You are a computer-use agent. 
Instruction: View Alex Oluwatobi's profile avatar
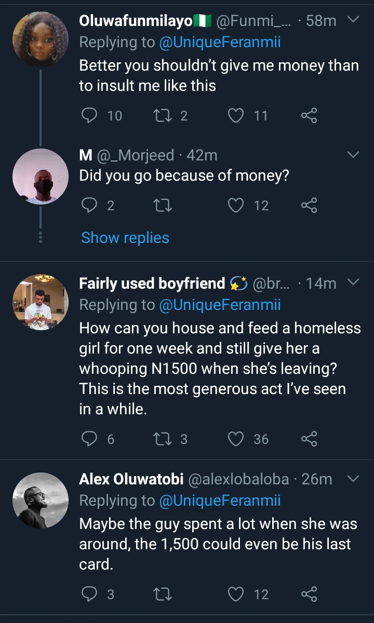pyautogui.click(x=41, y=500)
